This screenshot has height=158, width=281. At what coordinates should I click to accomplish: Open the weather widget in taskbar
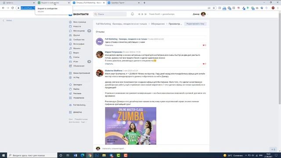click(x=233, y=155)
